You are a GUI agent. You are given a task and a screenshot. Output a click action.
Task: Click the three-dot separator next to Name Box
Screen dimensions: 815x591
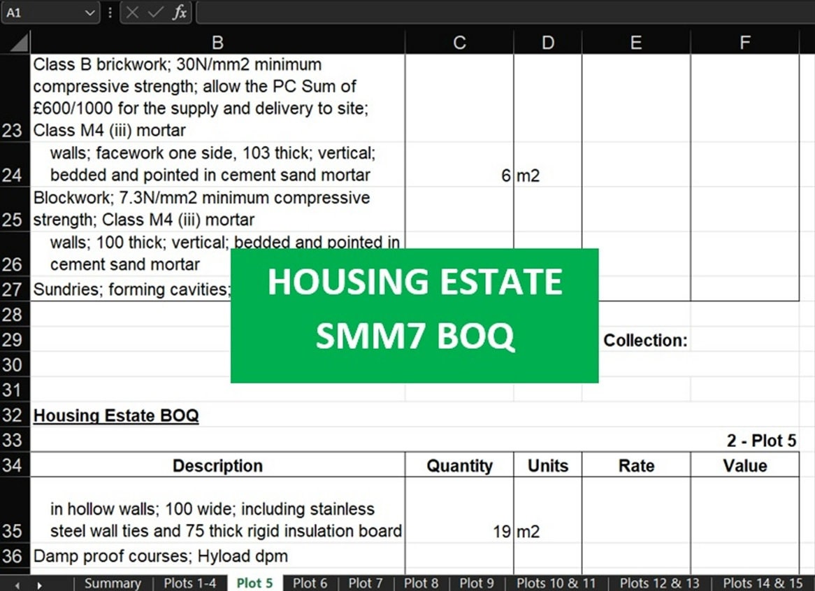[109, 12]
